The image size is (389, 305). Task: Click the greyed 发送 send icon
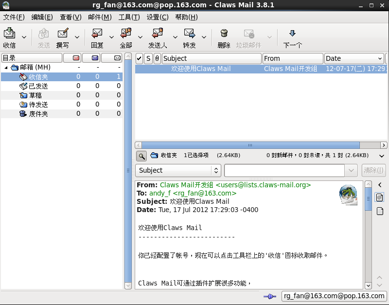(x=44, y=33)
